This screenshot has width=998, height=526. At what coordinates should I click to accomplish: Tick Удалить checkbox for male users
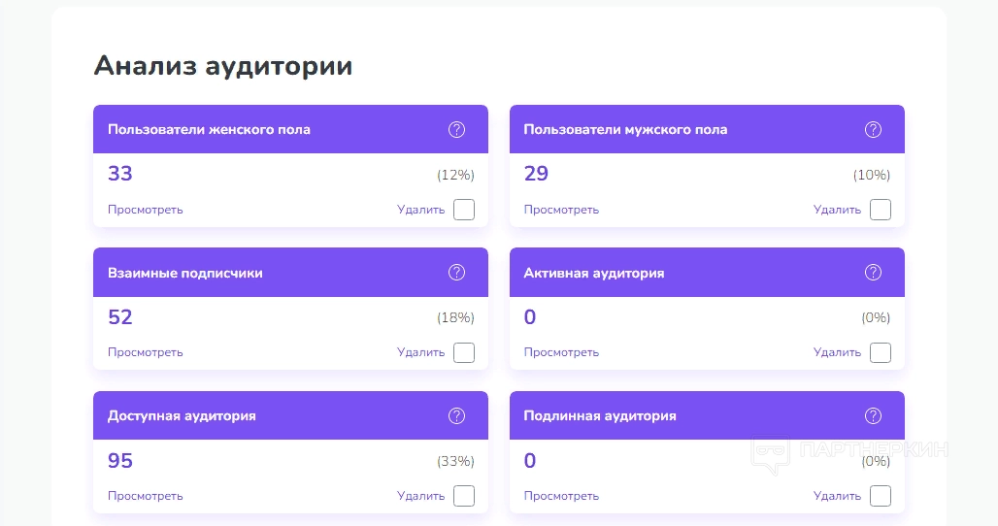tap(880, 210)
